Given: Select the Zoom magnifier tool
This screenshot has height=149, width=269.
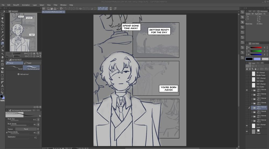Looking at the screenshot, I should (2, 15).
